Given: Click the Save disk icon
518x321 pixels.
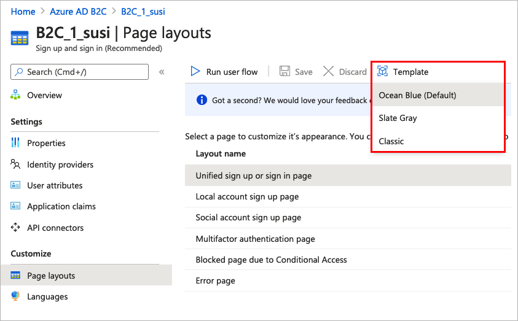Looking at the screenshot, I should point(285,72).
